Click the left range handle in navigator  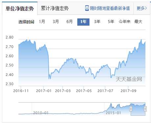pyautogui.click(x=131, y=109)
